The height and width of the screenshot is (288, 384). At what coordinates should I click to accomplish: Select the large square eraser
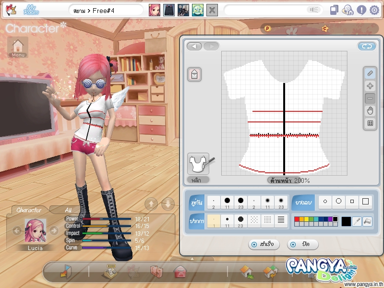tap(365, 202)
